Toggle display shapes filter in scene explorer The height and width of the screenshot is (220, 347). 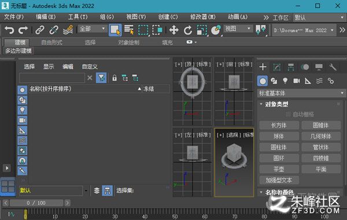(x=23, y=100)
